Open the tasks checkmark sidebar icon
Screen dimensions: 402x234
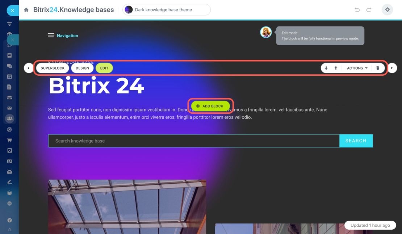(9, 150)
